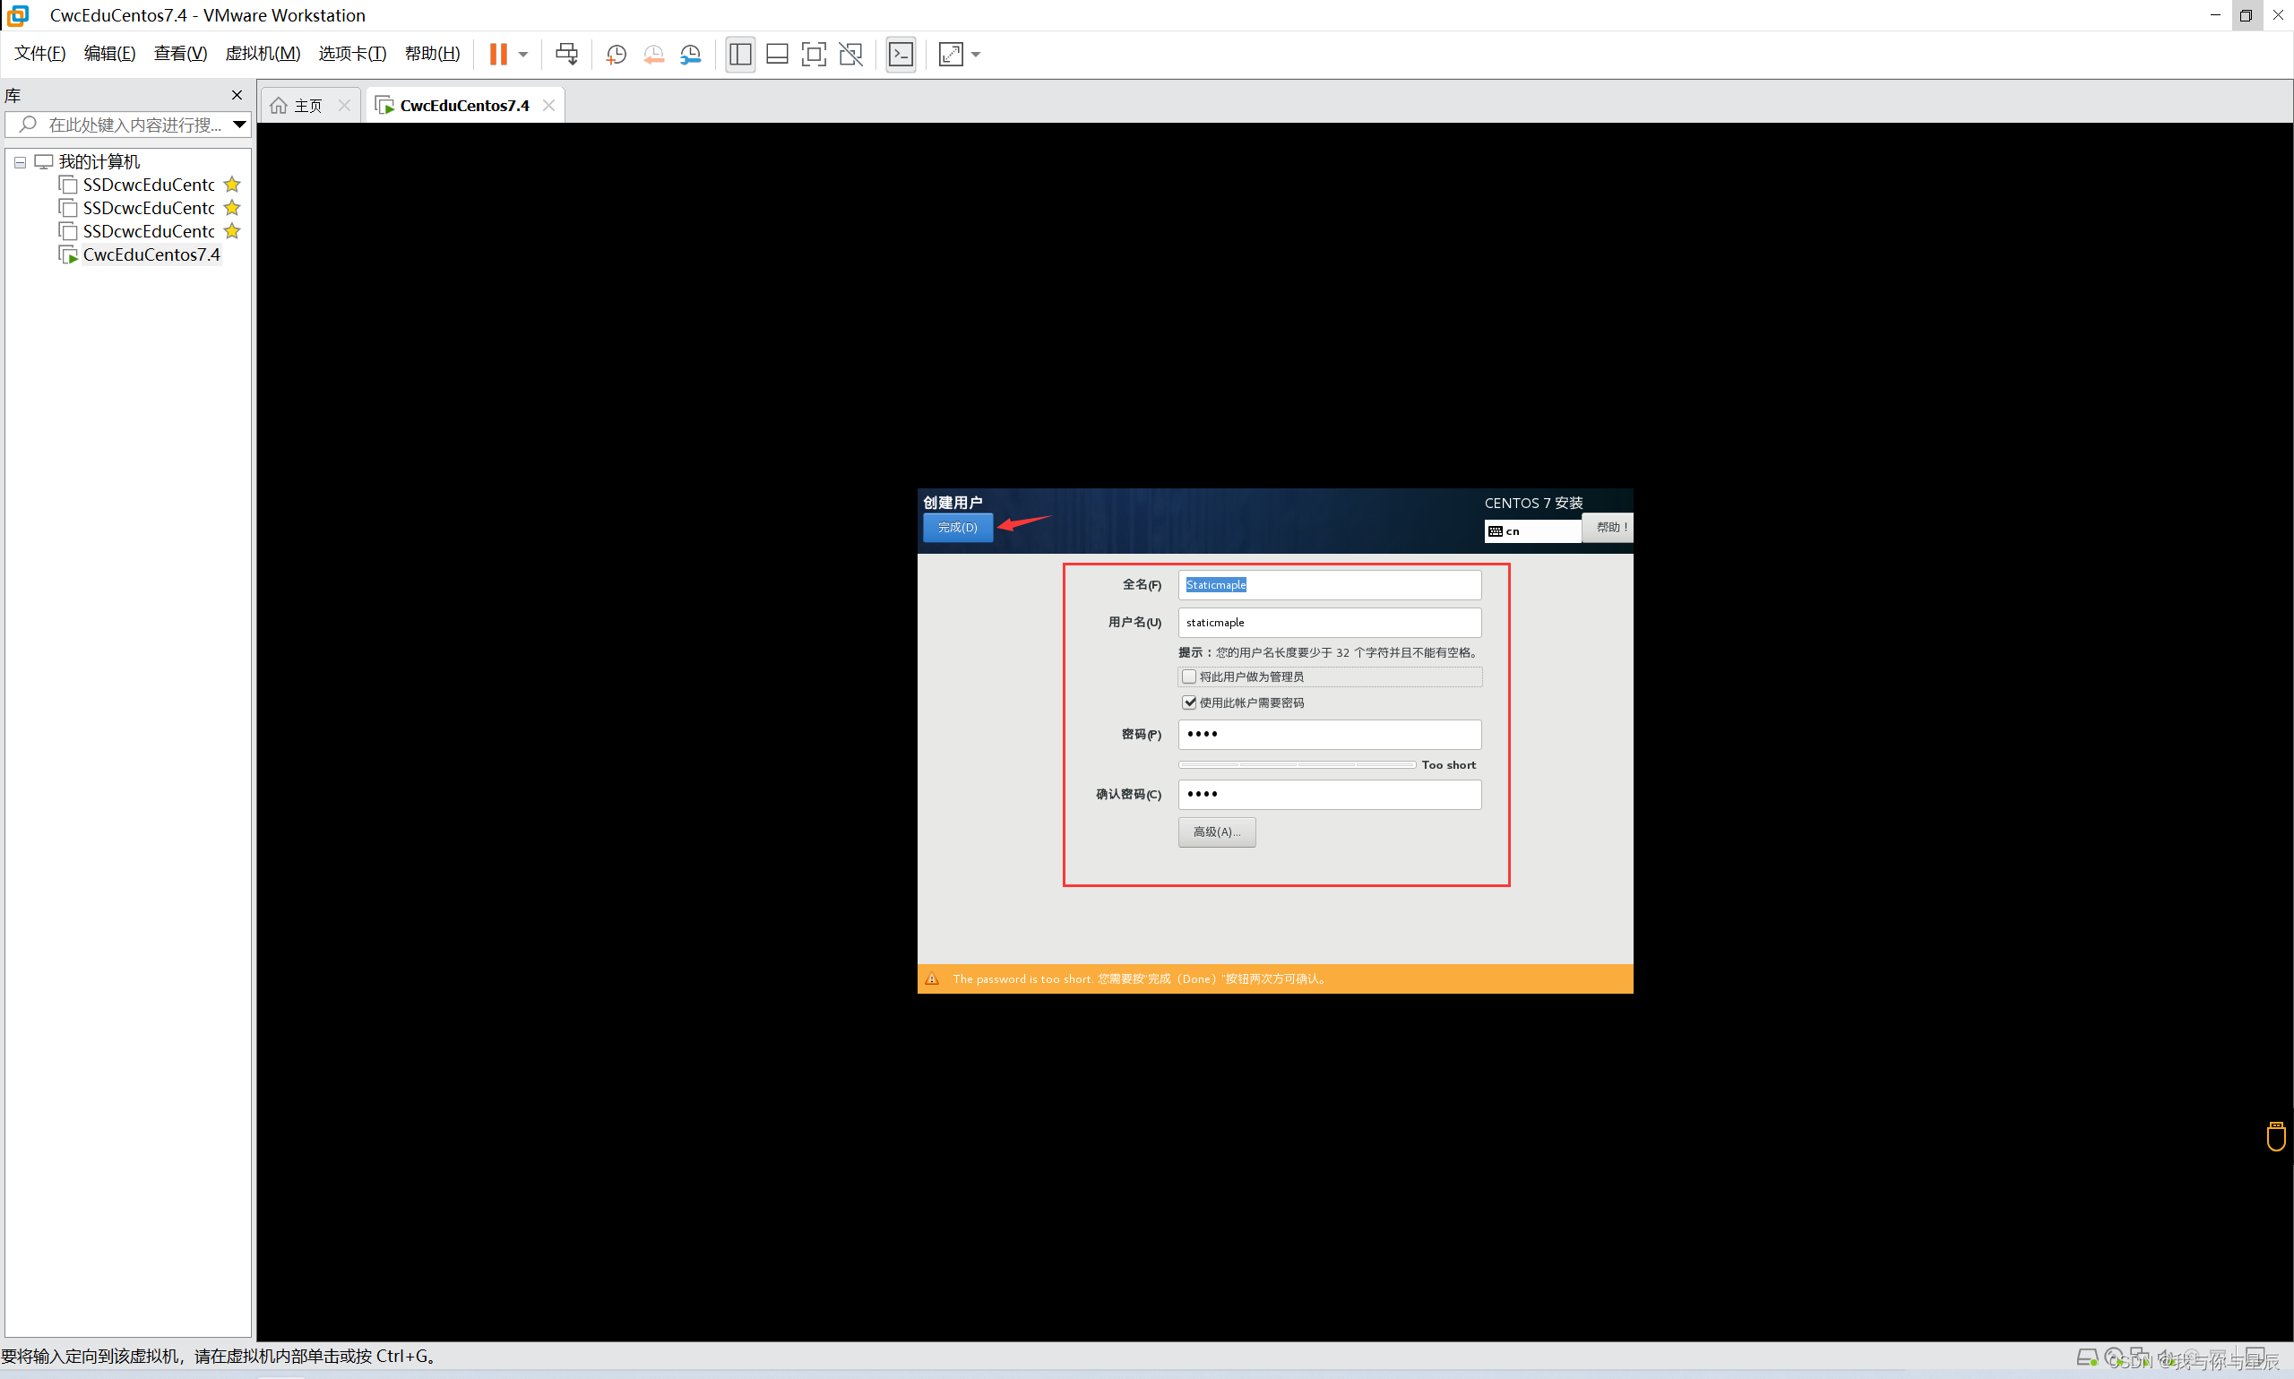Click send Ctrl+Alt+Del toolbar icon
2294x1379 pixels.
[x=565, y=54]
